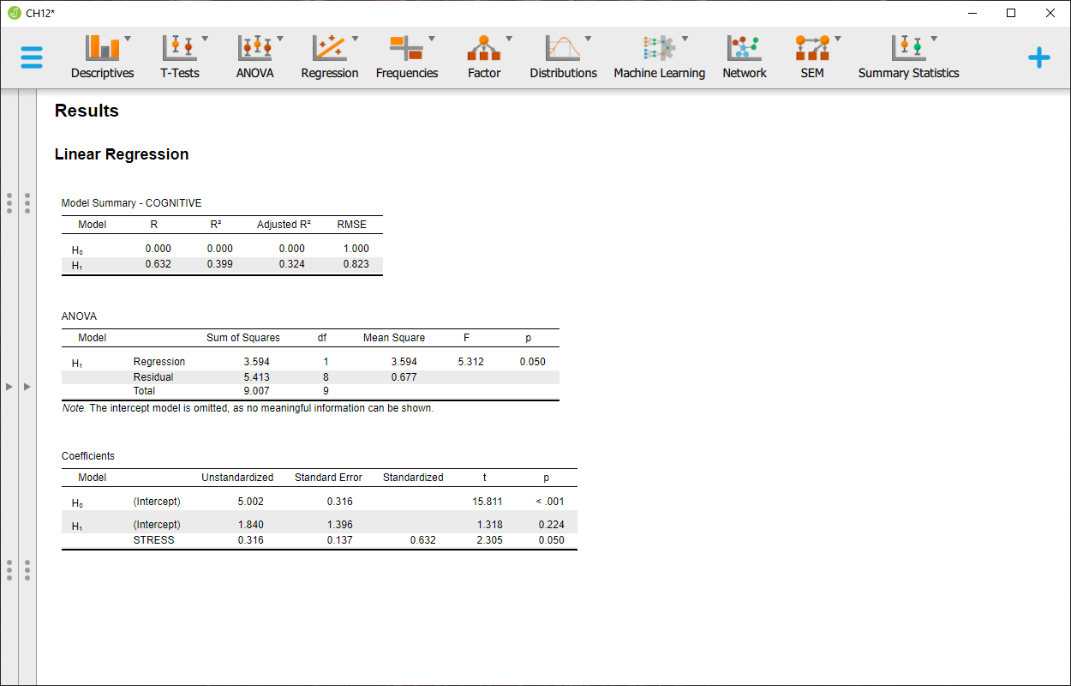Click the Linear Regression results heading
The height and width of the screenshot is (686, 1071).
click(121, 154)
